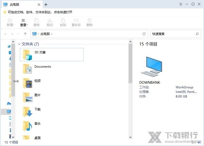Click the Quick Access star in sidebar
The width and height of the screenshot is (204, 146).
[9, 46]
